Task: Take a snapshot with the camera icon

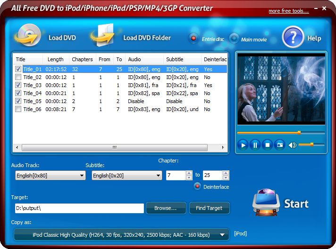Action: [280, 145]
